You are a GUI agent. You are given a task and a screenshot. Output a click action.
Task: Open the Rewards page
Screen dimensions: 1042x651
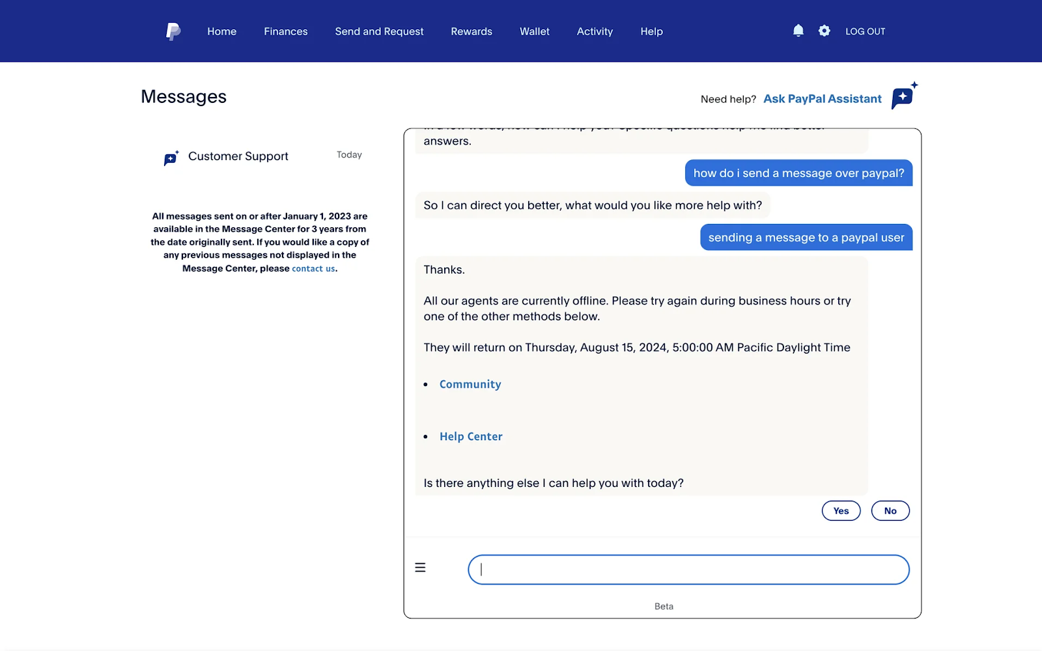472,31
